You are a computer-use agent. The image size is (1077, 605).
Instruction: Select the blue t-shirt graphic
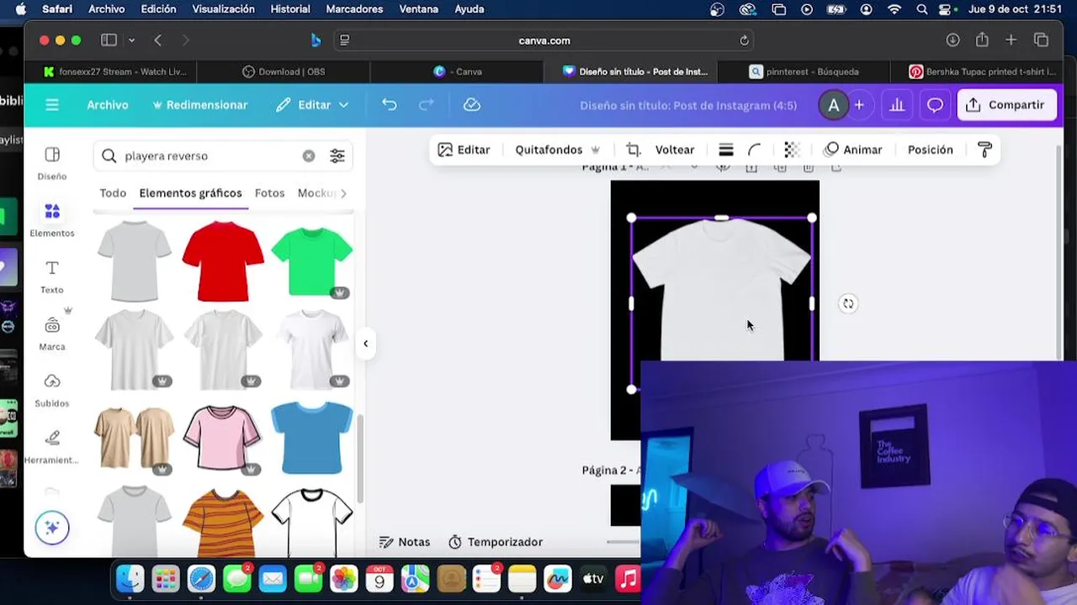click(311, 439)
